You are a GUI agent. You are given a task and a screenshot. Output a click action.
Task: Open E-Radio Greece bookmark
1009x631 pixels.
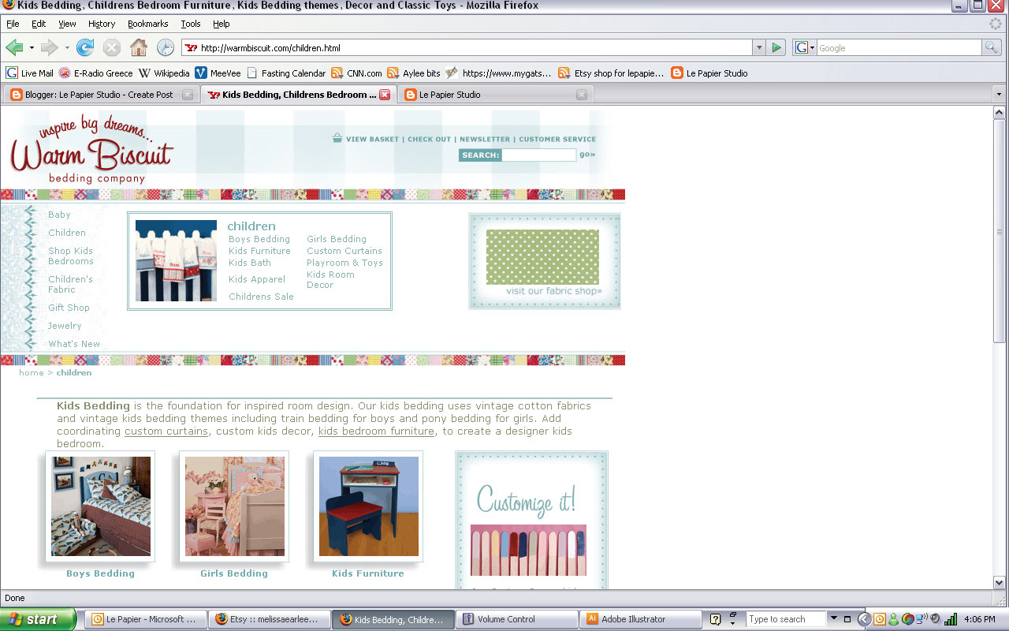click(96, 73)
